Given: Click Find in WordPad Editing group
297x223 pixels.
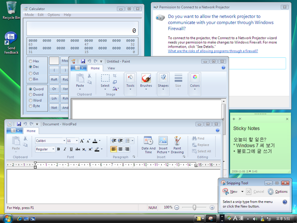Looking at the screenshot, I should pos(198,138).
